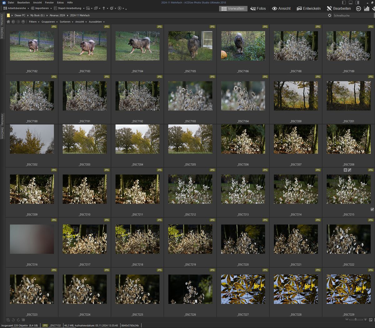Switch to the Fotos tab
The image size is (375, 328).
tap(258, 8)
